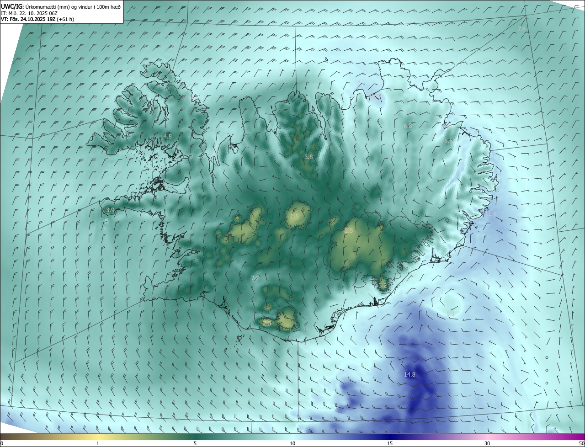The height and width of the screenshot is (447, 585).
Task: Click the '15' tick on the color scale
Action: pos(390,443)
